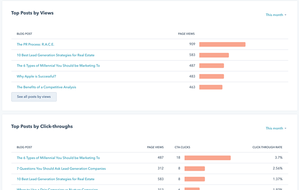Open 10 Best Lead Generation Strategies in Click-throughs table
The width and height of the screenshot is (299, 190).
56,179
